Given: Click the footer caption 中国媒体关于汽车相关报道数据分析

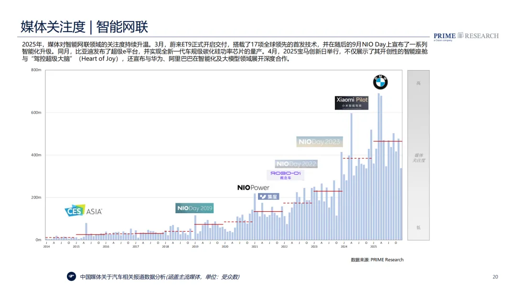Looking at the screenshot, I should [x=123, y=277].
